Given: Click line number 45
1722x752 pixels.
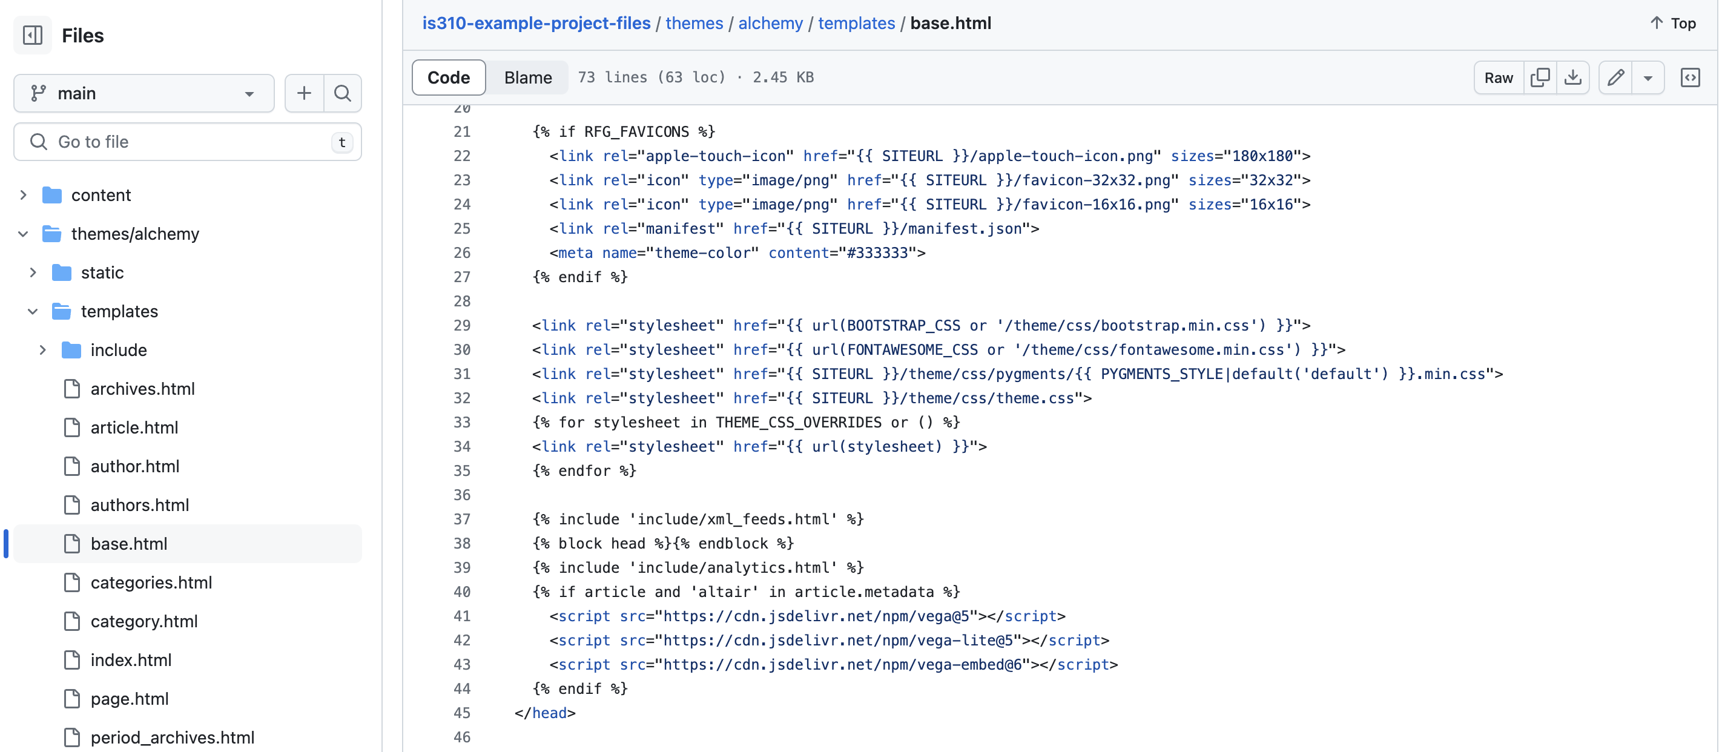Looking at the screenshot, I should pos(462,713).
